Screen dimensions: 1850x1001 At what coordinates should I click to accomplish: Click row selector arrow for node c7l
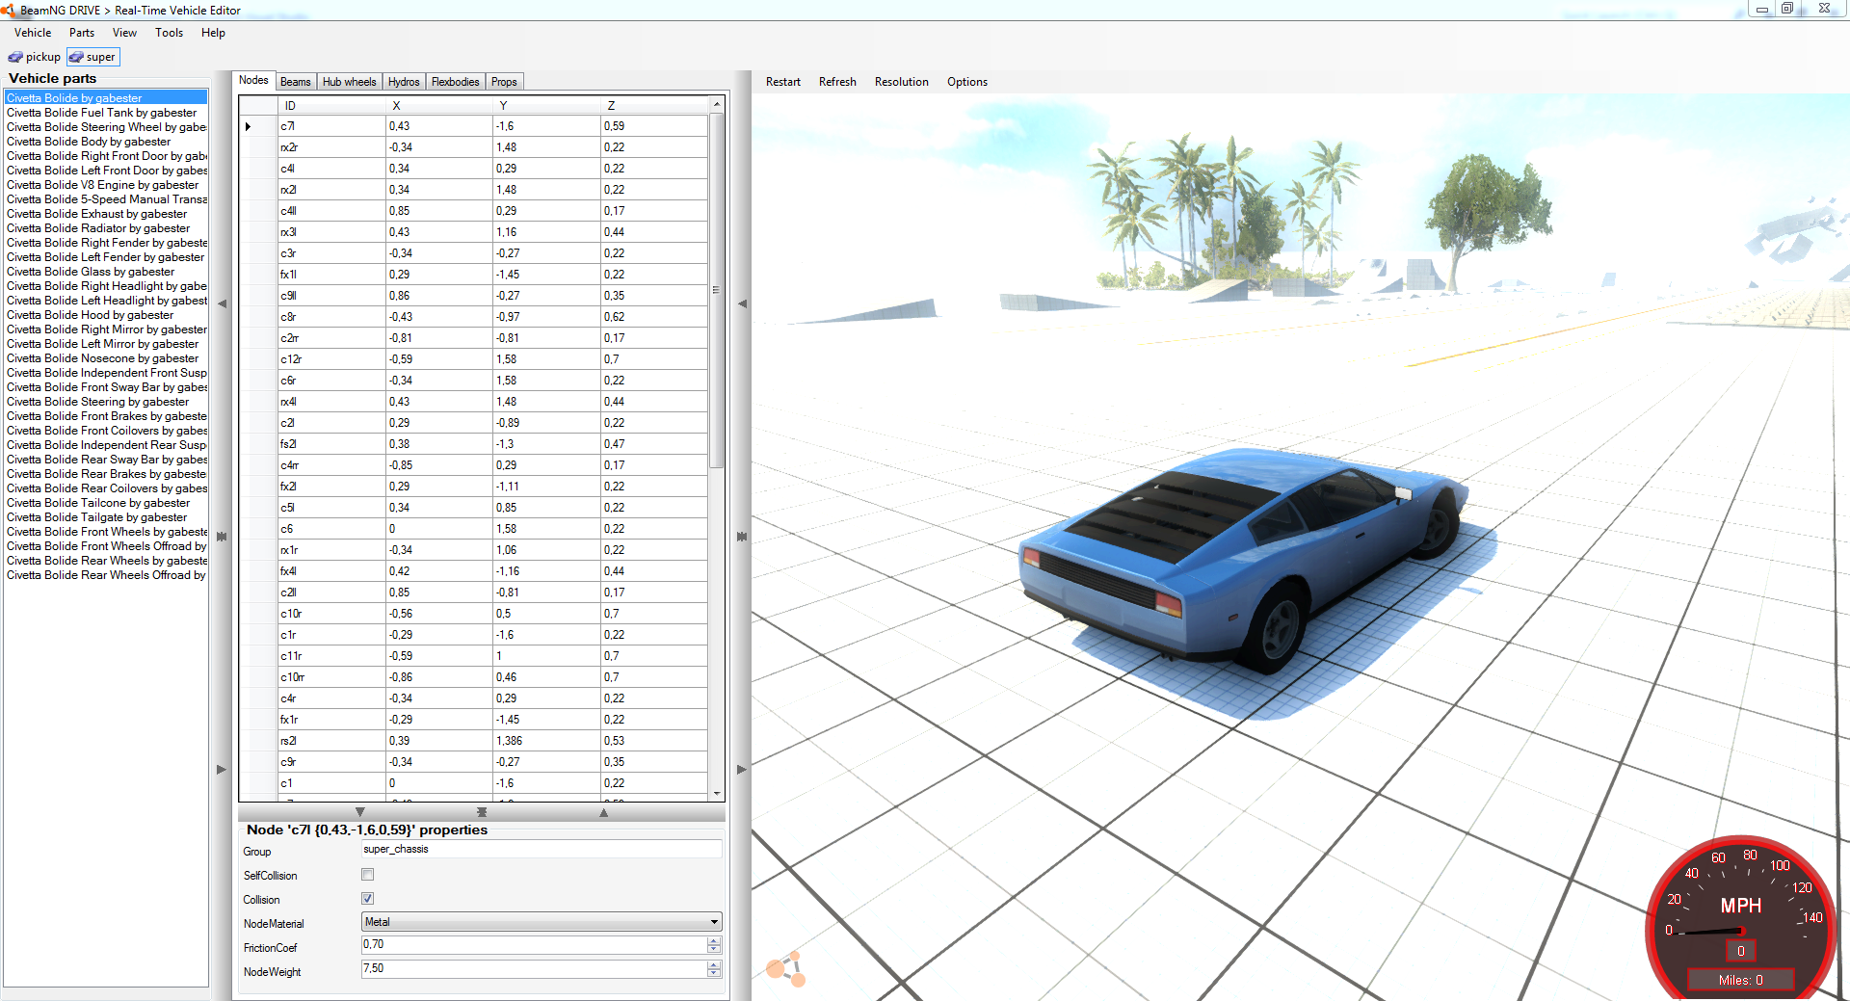(249, 126)
